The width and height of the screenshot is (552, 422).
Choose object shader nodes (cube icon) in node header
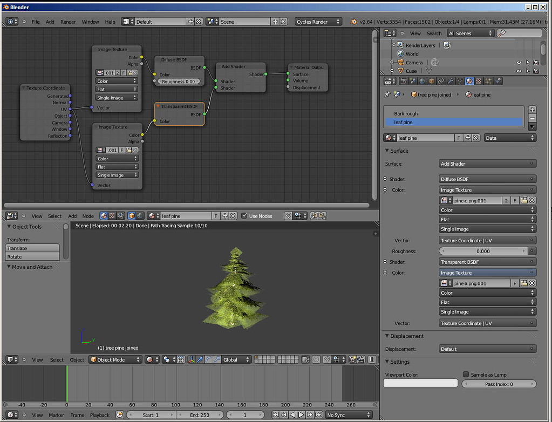(x=132, y=216)
